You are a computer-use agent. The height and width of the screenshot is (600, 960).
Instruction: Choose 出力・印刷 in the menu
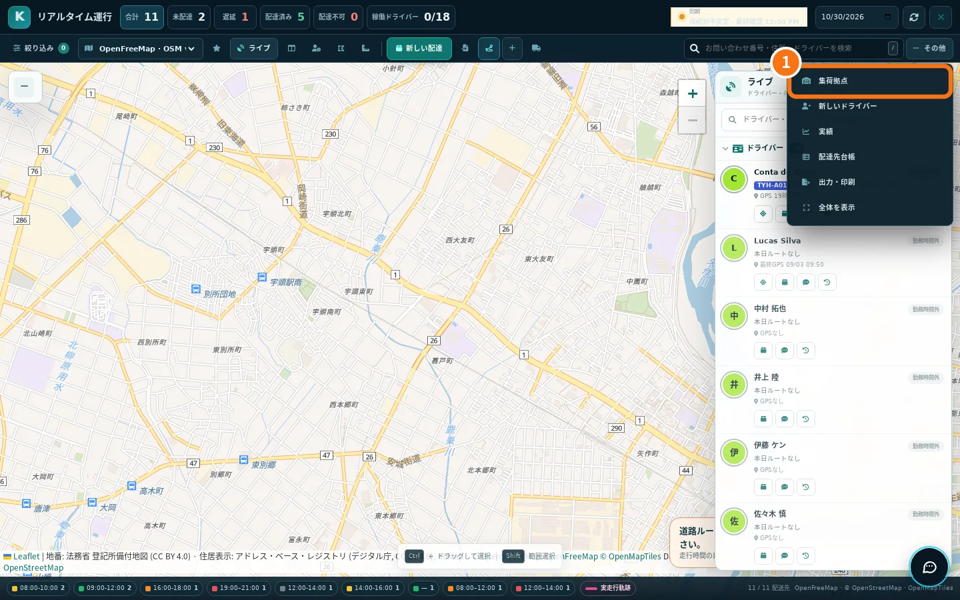(869, 182)
